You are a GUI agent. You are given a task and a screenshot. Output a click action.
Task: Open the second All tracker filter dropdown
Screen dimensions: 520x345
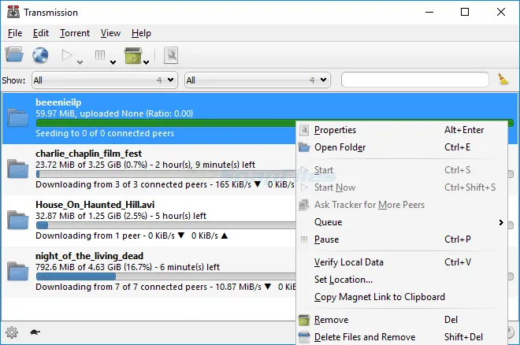pos(258,80)
